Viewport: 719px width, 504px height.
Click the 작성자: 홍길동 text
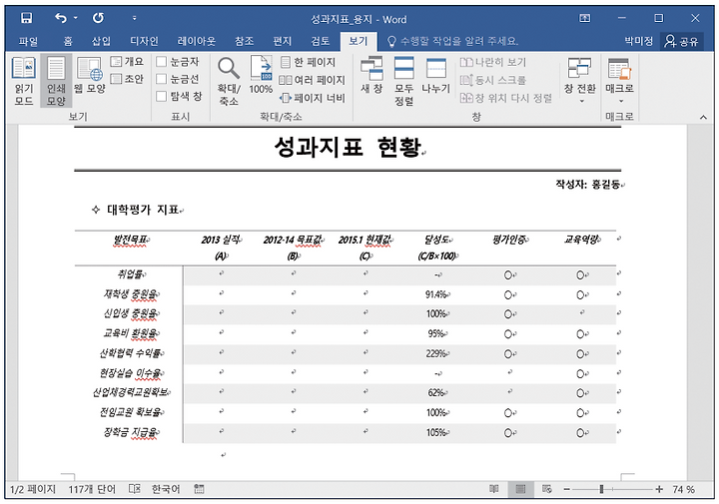(x=588, y=185)
